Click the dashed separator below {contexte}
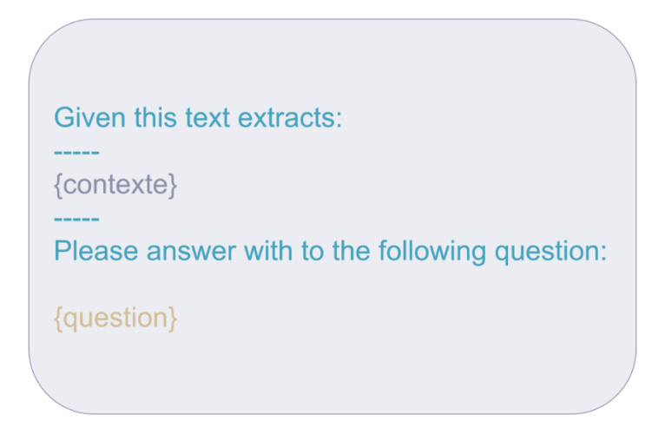The height and width of the screenshot is (434, 665). click(76, 219)
